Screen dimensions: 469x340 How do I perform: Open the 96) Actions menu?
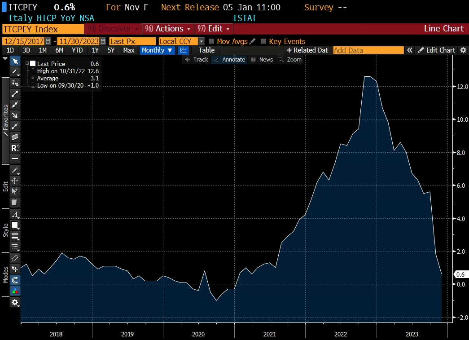coord(168,29)
